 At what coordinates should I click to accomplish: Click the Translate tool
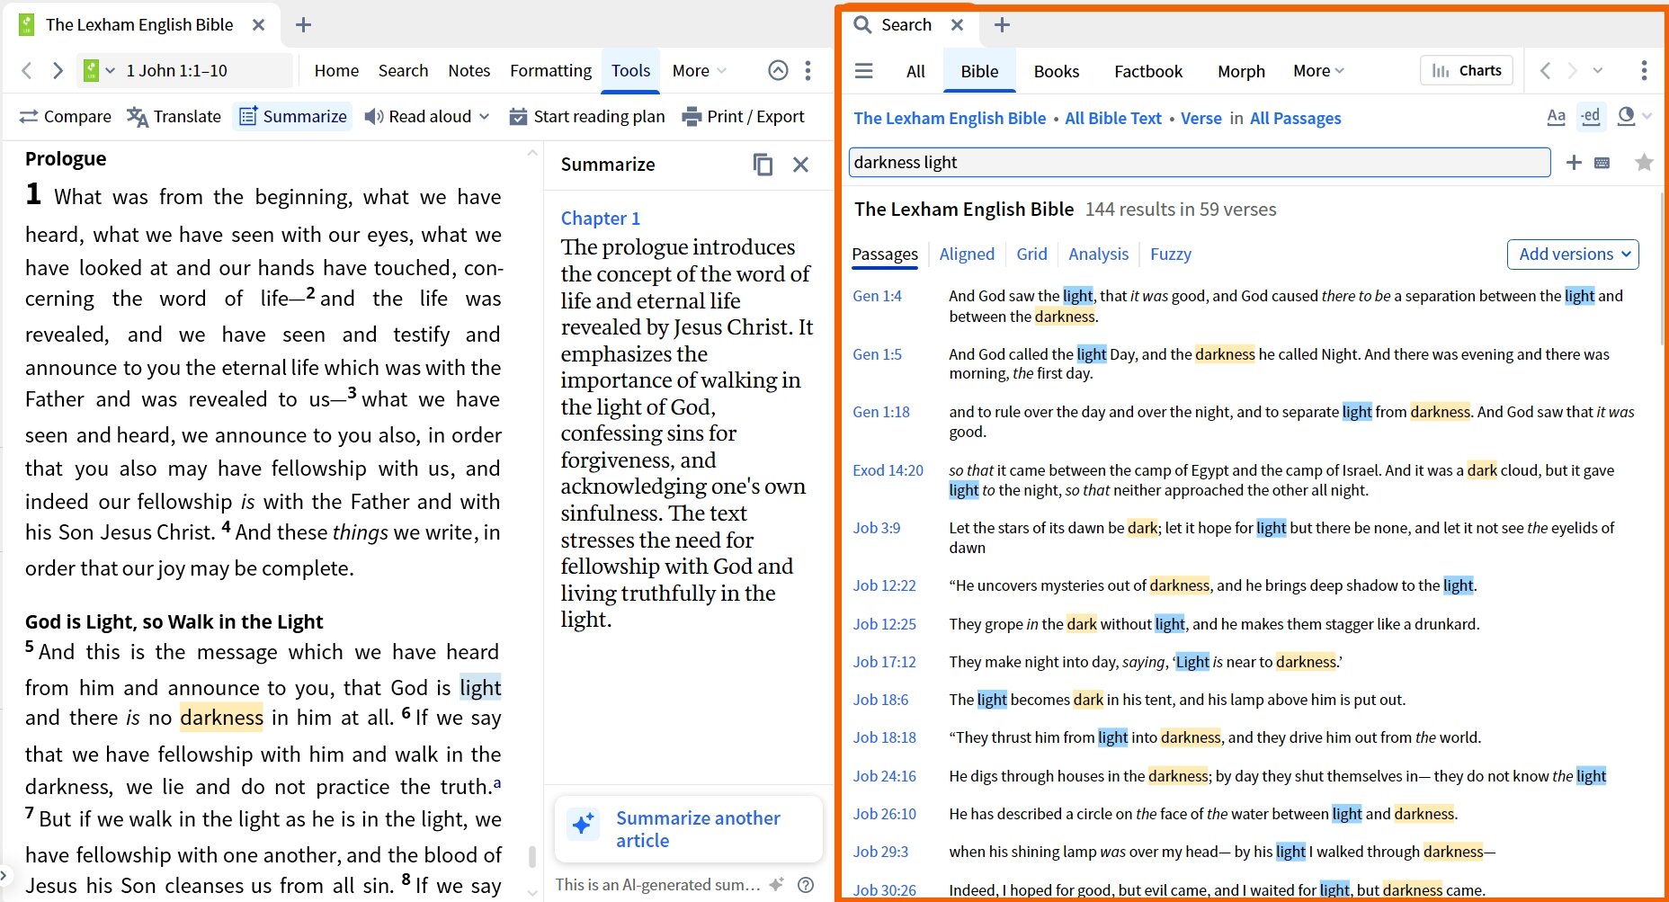pyautogui.click(x=174, y=116)
